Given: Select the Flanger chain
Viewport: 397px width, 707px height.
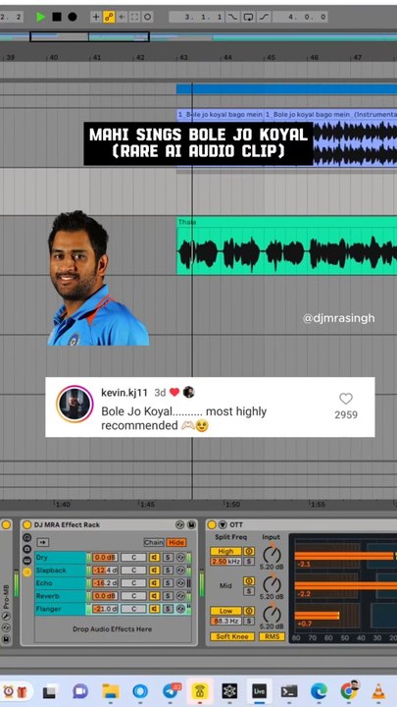Looking at the screenshot, I should point(61,609).
